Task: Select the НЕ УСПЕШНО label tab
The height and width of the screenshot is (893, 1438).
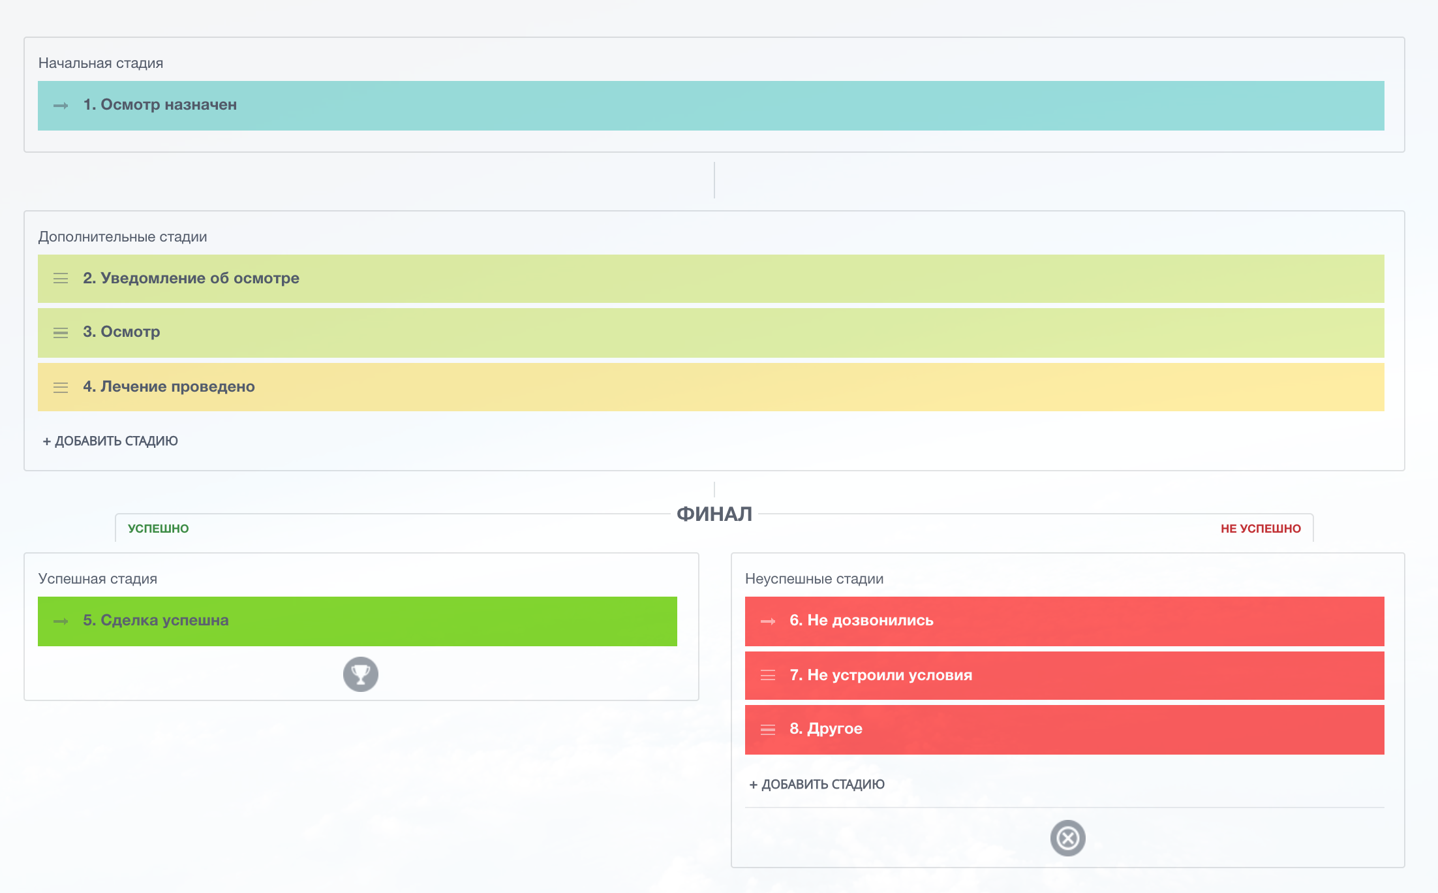Action: [1260, 529]
